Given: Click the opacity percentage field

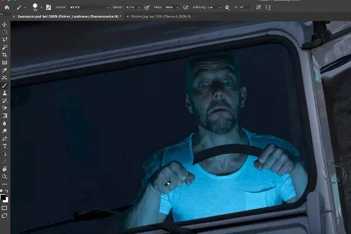Looking at the screenshot, I should [x=131, y=8].
